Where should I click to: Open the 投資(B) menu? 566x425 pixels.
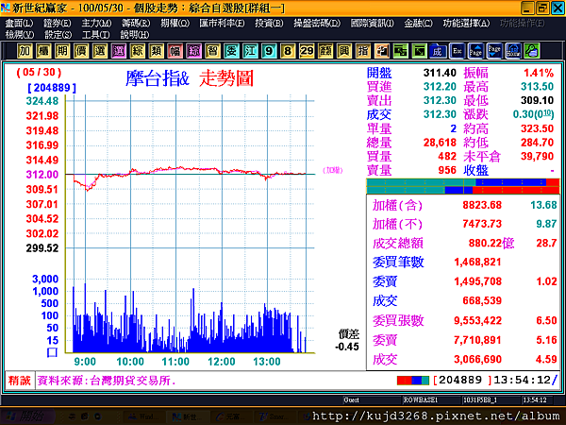[269, 24]
